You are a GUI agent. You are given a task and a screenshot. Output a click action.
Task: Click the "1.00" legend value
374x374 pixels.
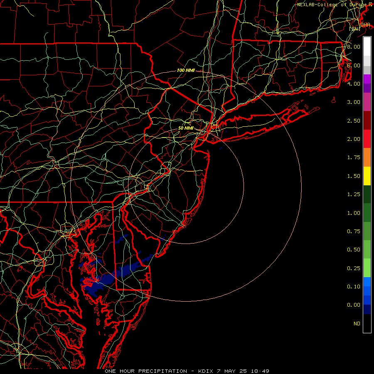click(x=354, y=213)
